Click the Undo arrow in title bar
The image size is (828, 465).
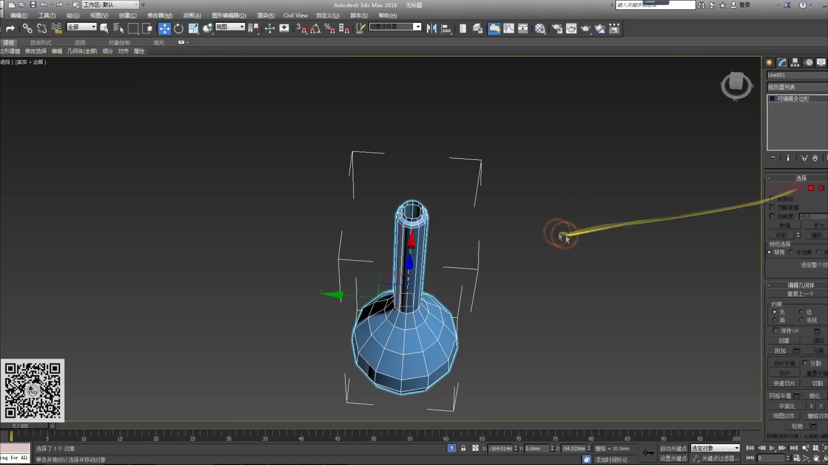point(44,5)
